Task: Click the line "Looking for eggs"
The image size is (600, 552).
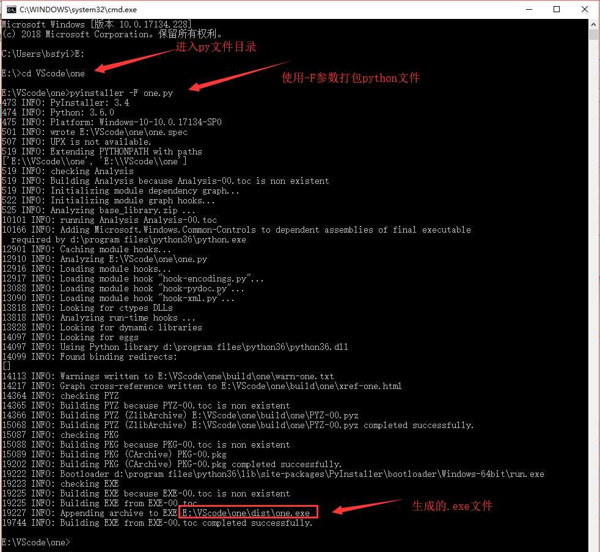Action: [x=99, y=337]
